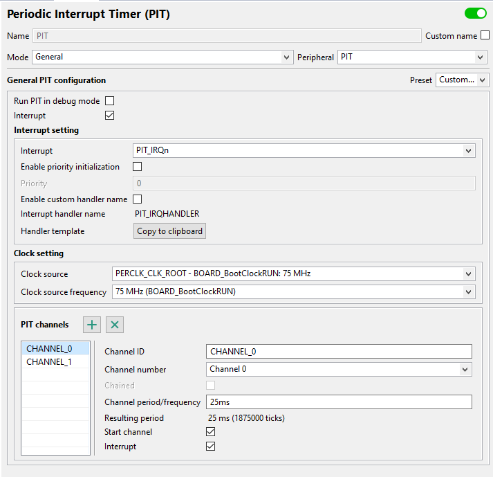Enable priority initialization checkbox
Image resolution: width=493 pixels, height=477 pixels.
tap(137, 167)
